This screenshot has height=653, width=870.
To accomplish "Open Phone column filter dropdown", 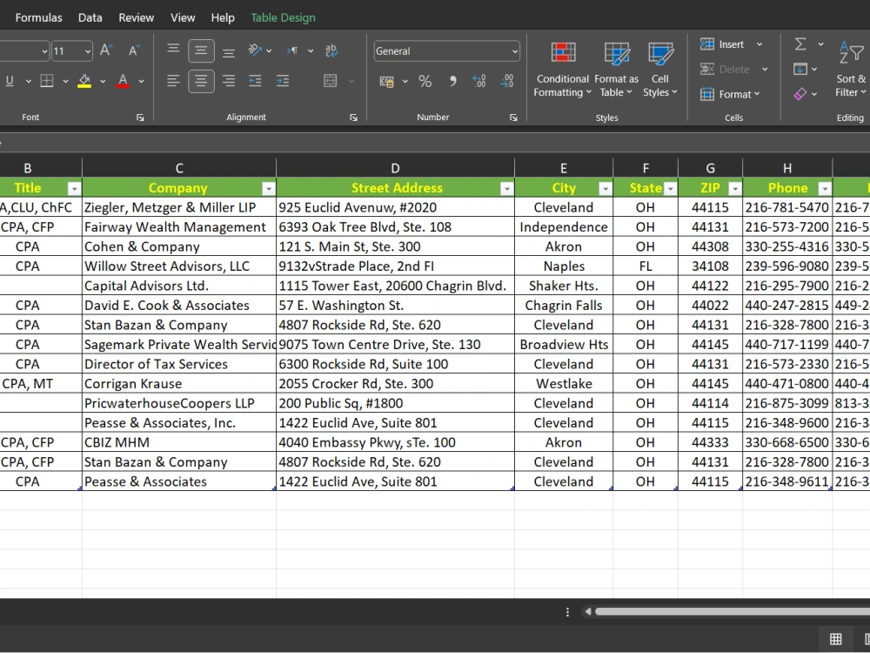I will point(825,189).
